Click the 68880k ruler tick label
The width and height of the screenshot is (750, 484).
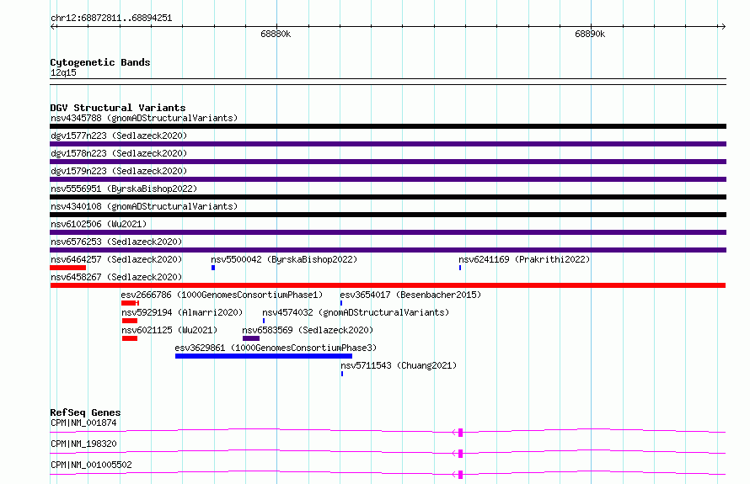point(276,34)
